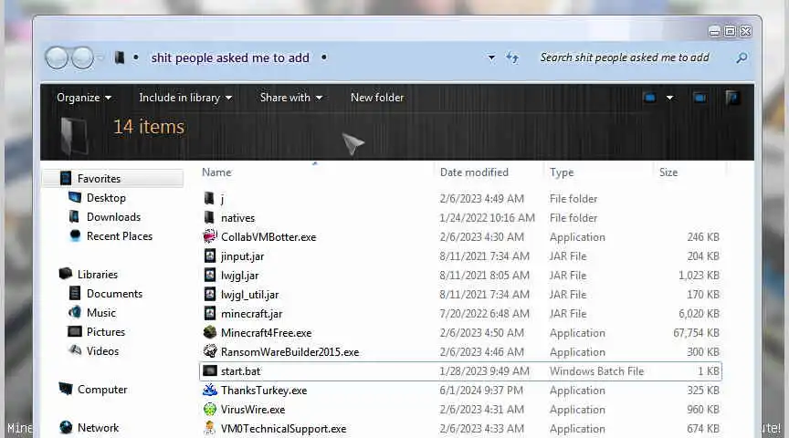This screenshot has height=438, width=789.
Task: Select Network in navigation pane
Action: pyautogui.click(x=98, y=428)
